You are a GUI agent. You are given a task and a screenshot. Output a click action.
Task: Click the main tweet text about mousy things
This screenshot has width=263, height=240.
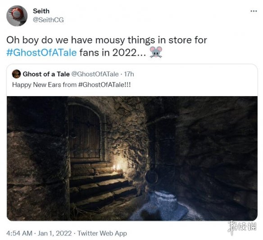click(107, 46)
